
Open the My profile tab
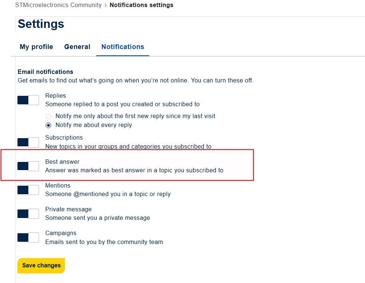[36, 47]
